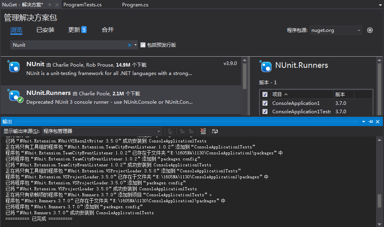Go to previous message in Output
Image resolution: width=384 pixels, height=227 pixels.
point(182,131)
